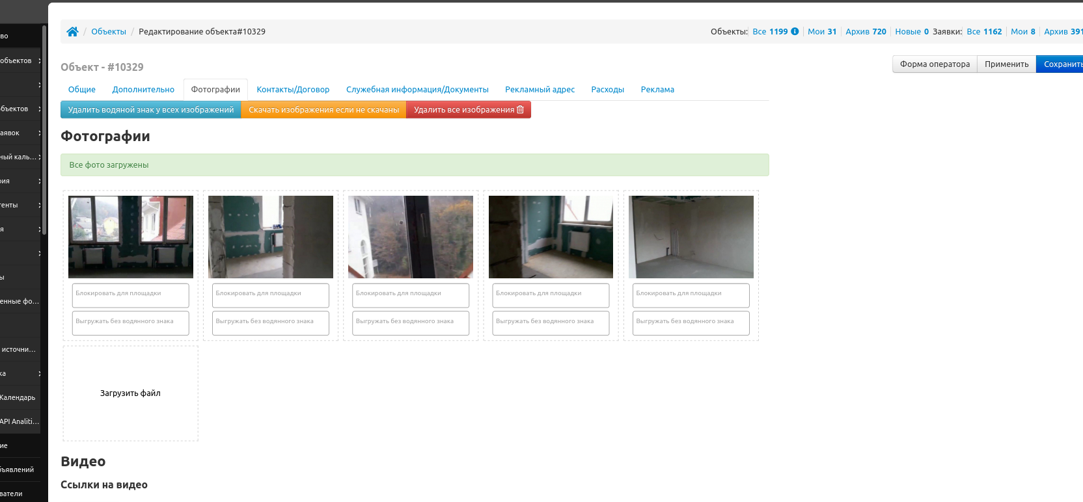Open objects filter Мои 31
1083x502 pixels.
(822, 31)
